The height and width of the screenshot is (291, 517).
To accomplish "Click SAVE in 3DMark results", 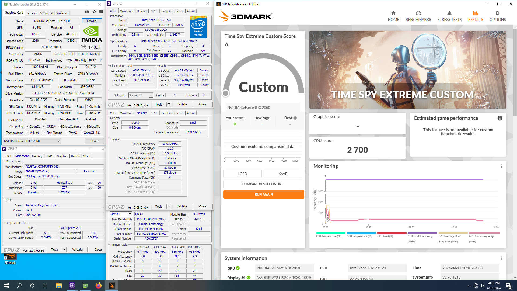I will coord(283,174).
